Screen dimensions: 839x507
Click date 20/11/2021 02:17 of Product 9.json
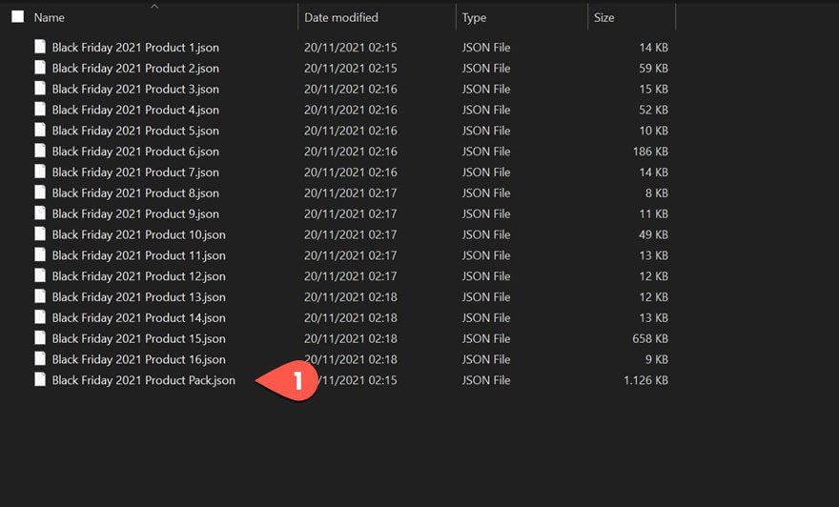(x=351, y=213)
